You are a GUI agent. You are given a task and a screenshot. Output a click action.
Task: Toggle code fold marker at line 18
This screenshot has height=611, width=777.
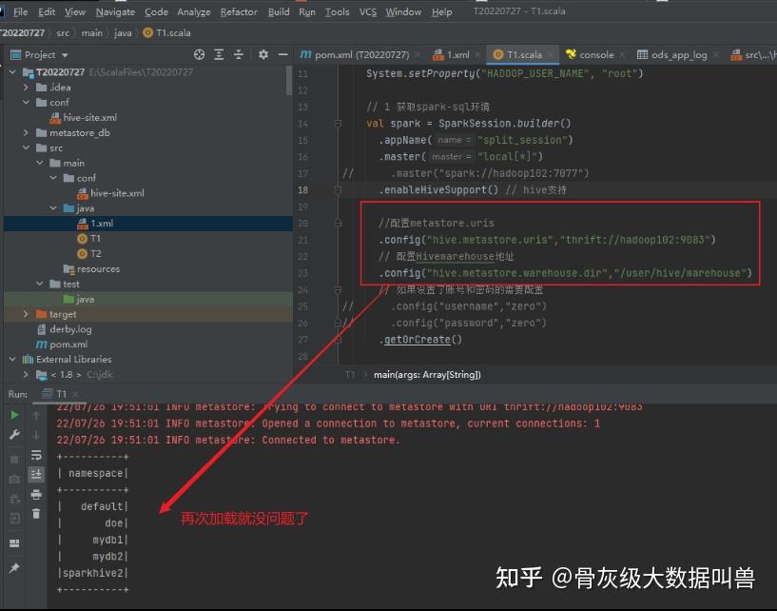point(338,189)
